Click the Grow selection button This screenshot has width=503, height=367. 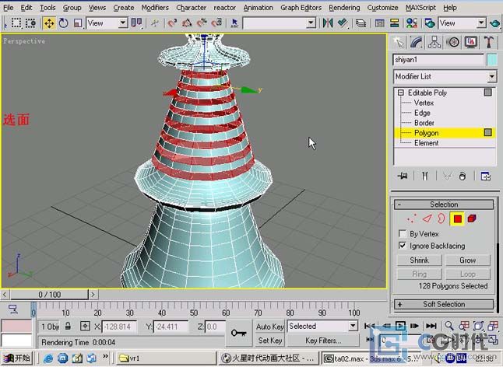click(468, 260)
